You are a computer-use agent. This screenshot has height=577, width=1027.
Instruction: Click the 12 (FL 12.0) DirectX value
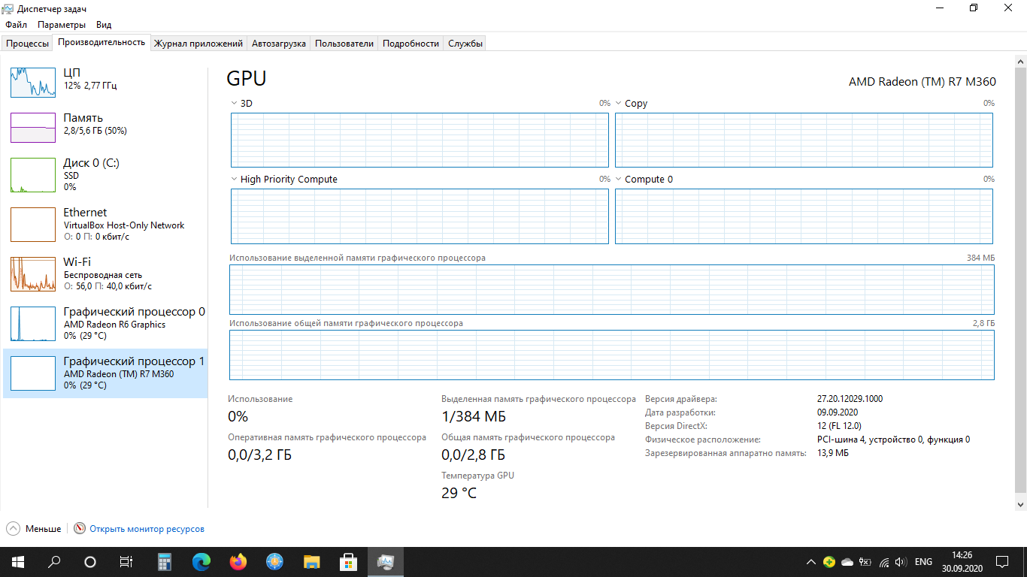point(839,426)
